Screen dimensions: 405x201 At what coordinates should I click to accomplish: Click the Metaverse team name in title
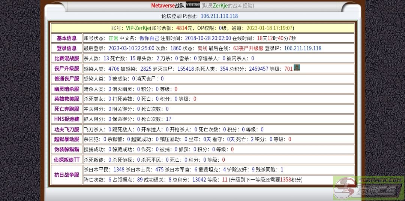(x=162, y=5)
